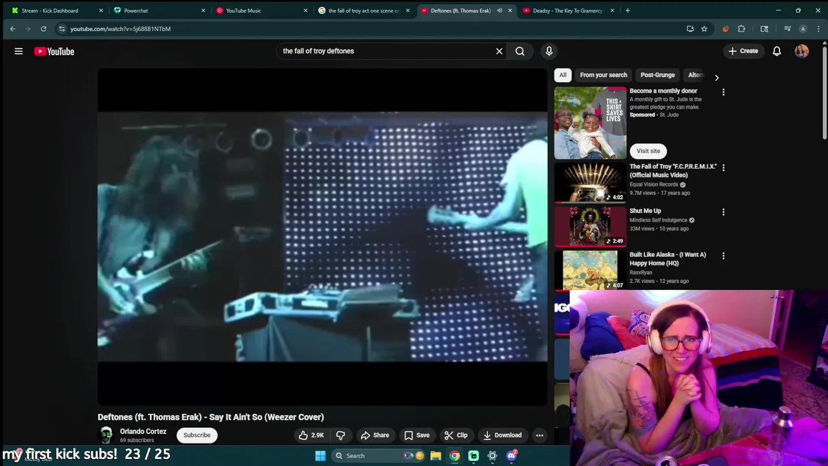Open more actions menu under the video
Screen dimensions: 828x466
(539, 435)
